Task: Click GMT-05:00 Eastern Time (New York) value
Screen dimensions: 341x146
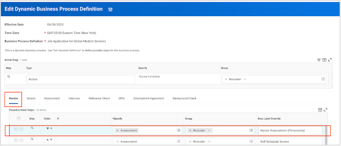Action: click(x=71, y=33)
